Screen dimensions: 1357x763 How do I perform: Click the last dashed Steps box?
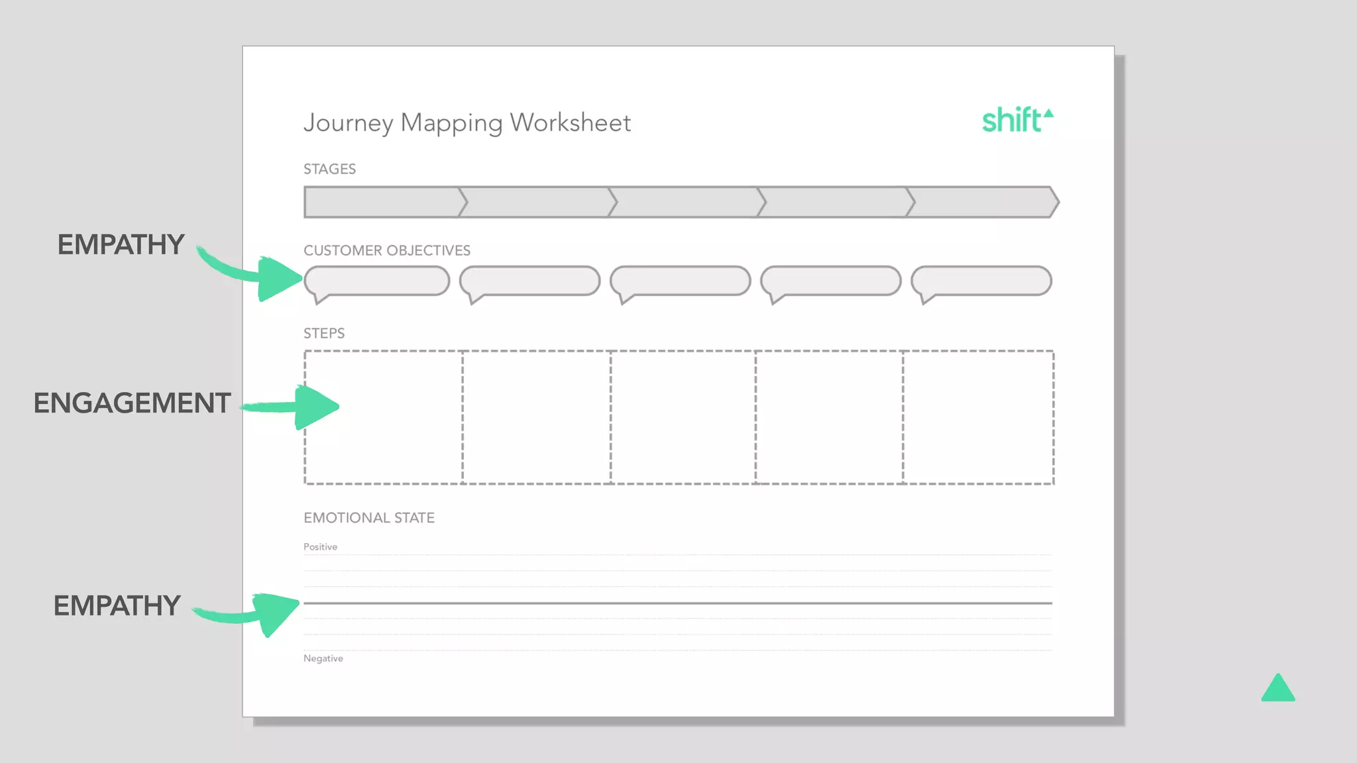978,417
